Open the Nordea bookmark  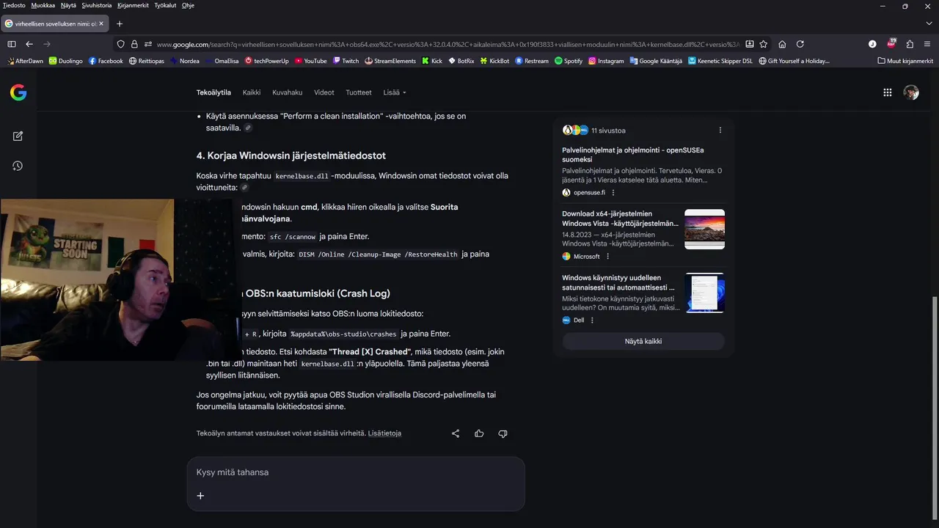pos(185,61)
